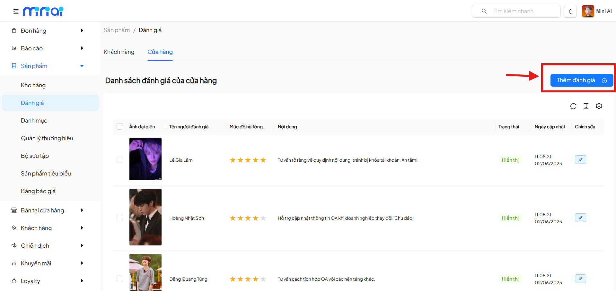
Task: Edit Hoàng Nhật Sơn's review
Action: coord(580,218)
